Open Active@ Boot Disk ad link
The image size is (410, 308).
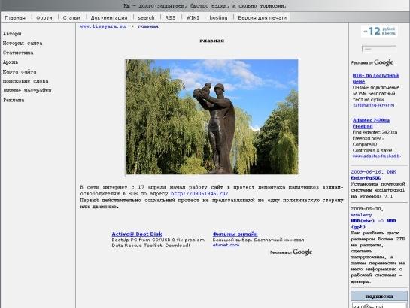point(137,234)
